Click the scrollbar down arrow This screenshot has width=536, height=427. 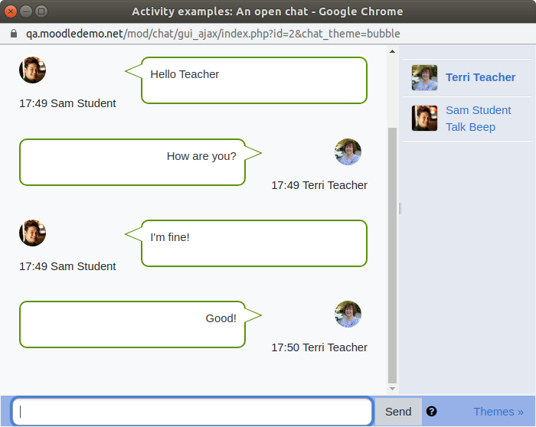tap(392, 389)
